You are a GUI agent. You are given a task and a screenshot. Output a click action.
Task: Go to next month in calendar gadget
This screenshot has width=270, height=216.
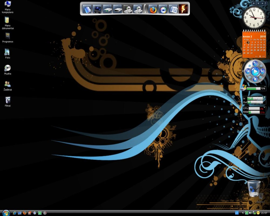[x=264, y=56]
